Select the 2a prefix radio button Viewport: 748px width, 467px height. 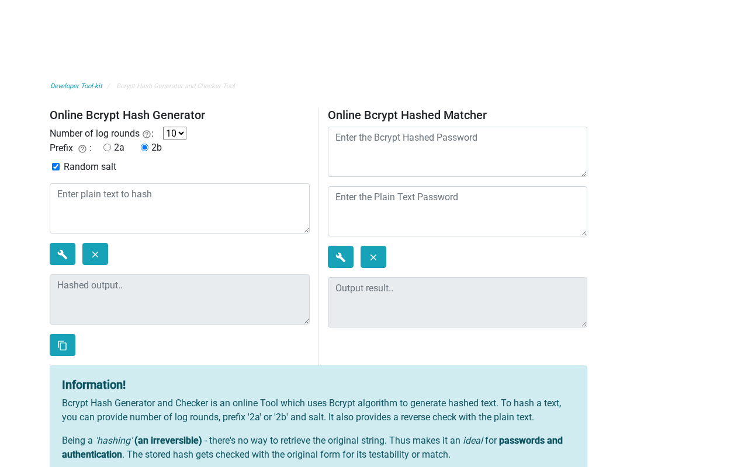point(108,148)
